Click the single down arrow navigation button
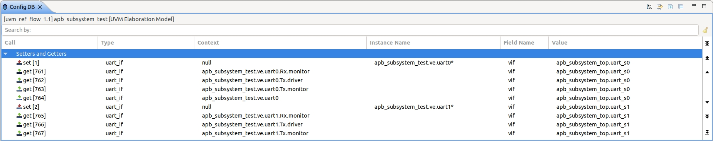713x141 pixels. [707, 102]
